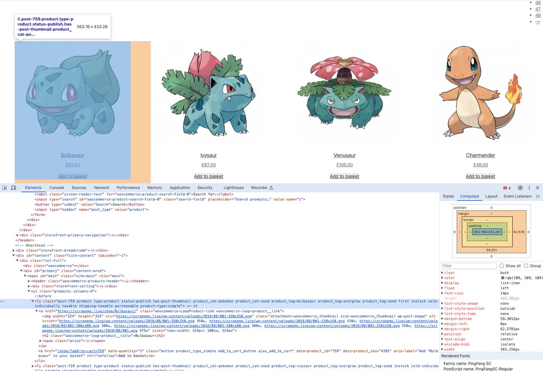The image size is (543, 371).
Task: Click the Charmander product title link
Action: [481, 155]
